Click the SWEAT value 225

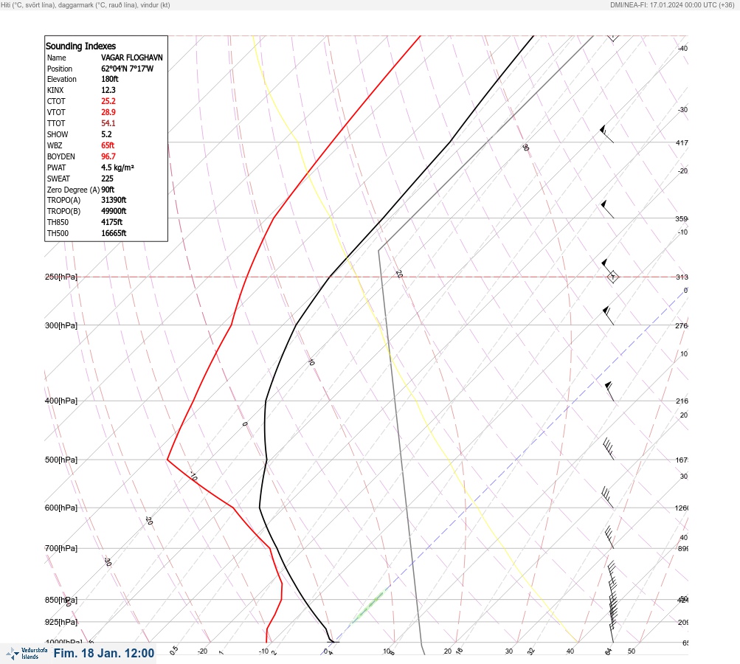pos(107,179)
